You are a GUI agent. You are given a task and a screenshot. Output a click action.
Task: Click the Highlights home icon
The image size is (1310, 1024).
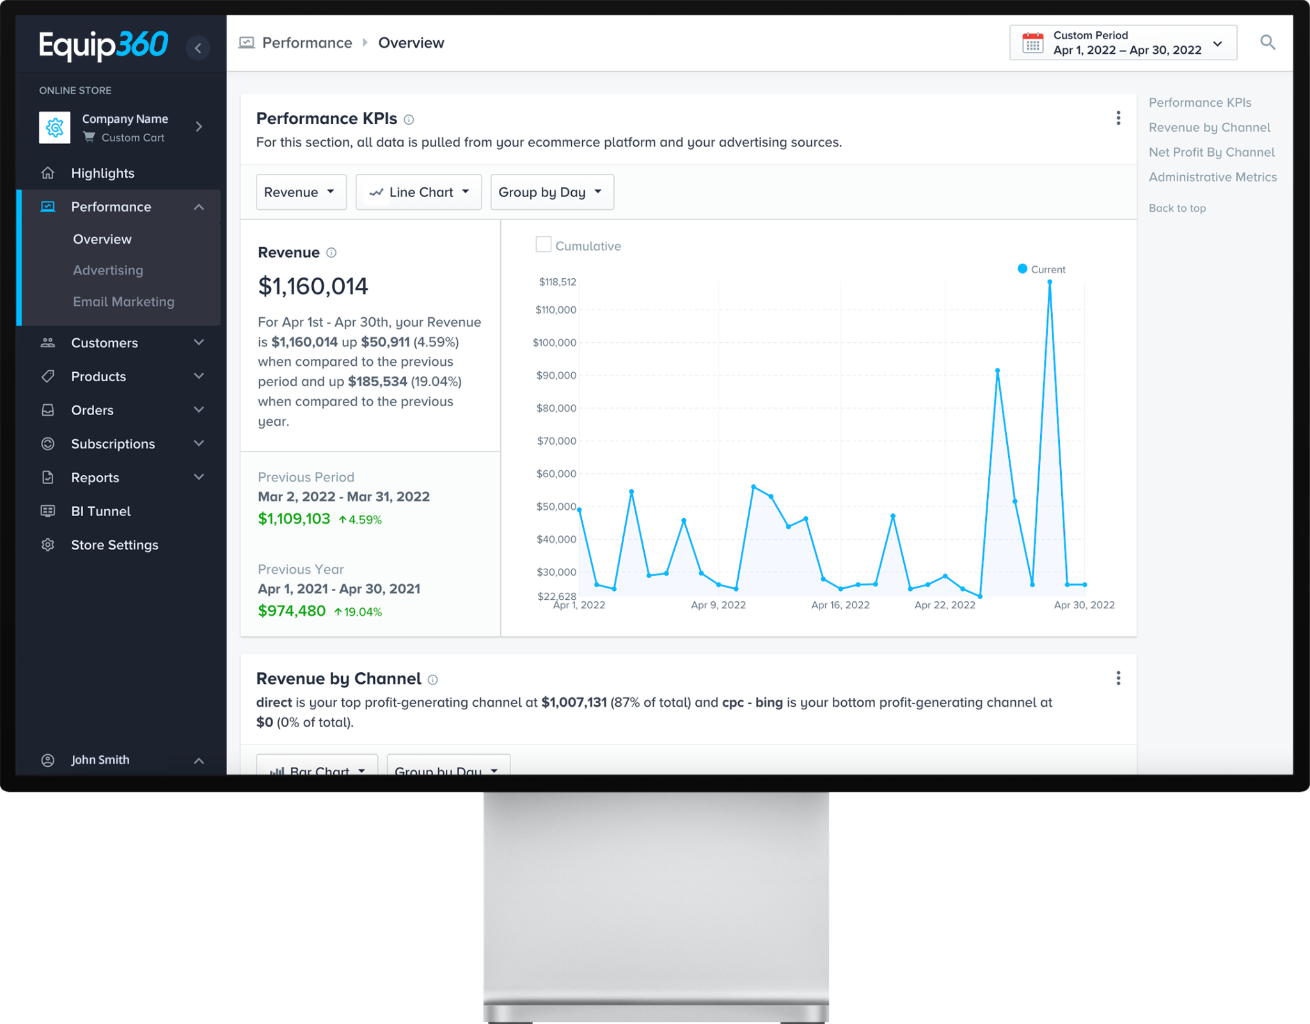(48, 173)
